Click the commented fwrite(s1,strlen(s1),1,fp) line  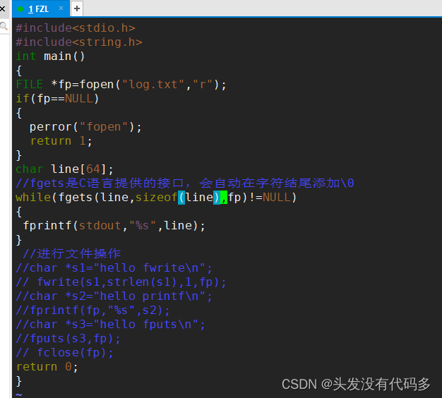coord(121,282)
